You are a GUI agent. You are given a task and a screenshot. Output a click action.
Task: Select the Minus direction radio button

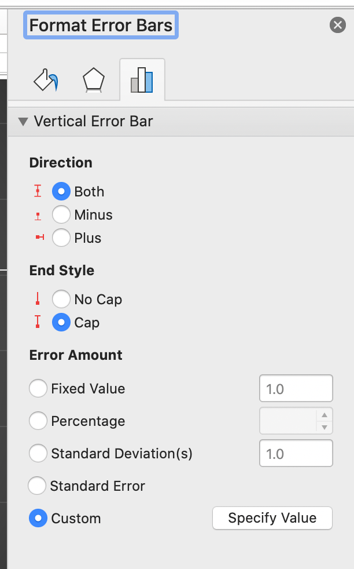pos(61,215)
